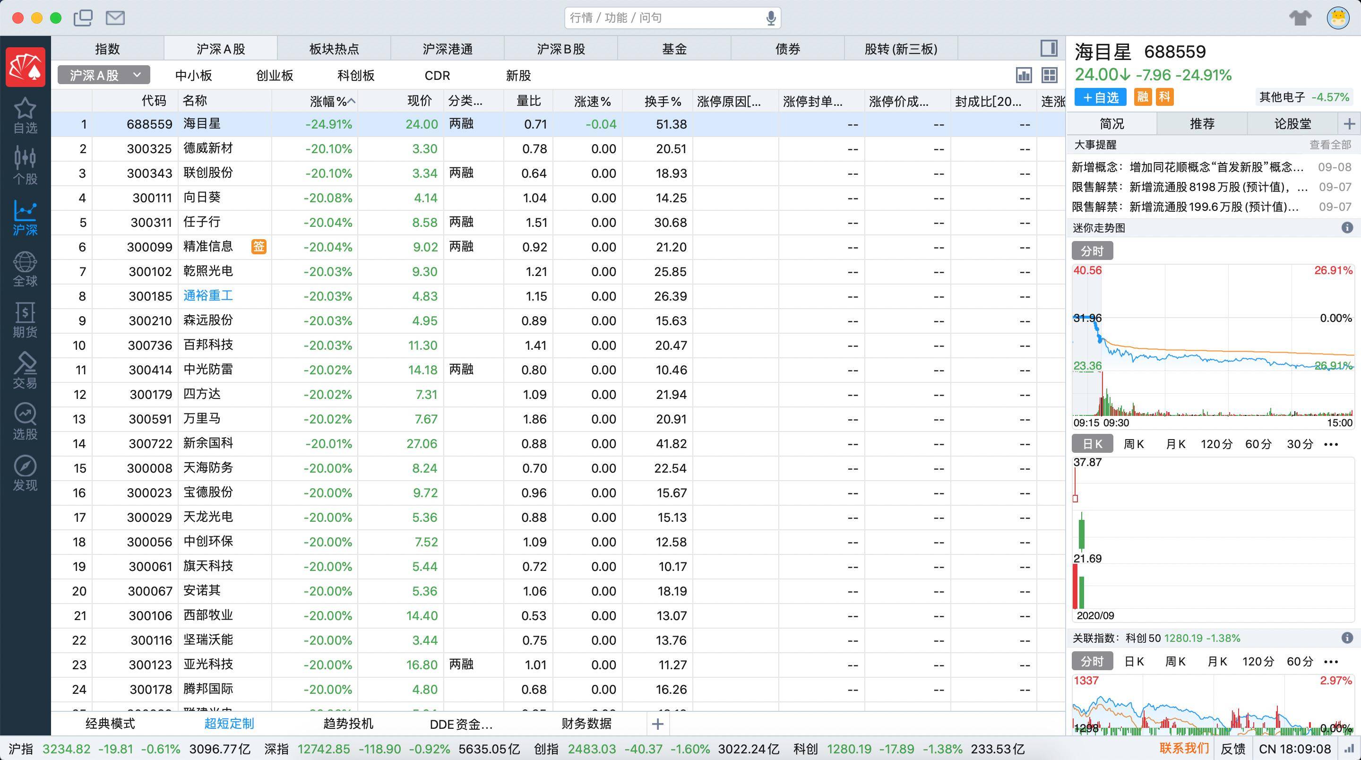Open 期货 futures in sidebar
This screenshot has width=1361, height=760.
pos(26,320)
